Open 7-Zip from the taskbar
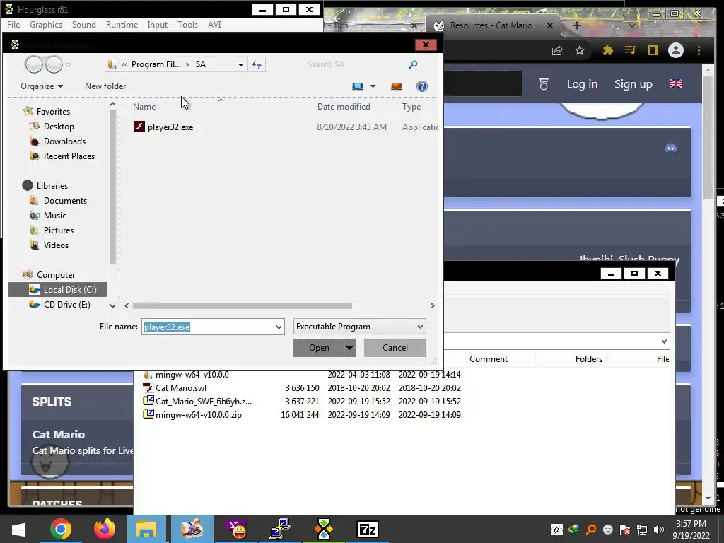Screen dimensions: 724x543 coord(368,529)
